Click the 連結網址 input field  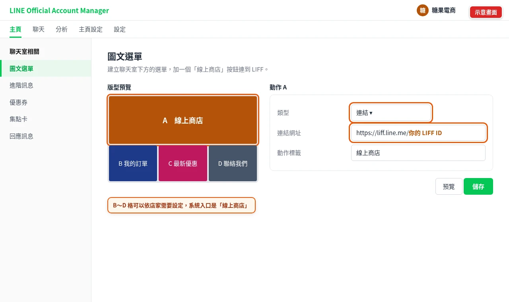pyautogui.click(x=418, y=133)
